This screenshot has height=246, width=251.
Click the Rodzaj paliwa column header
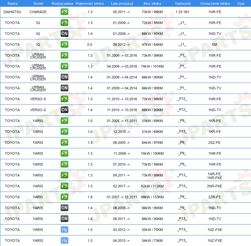[x=62, y=4]
